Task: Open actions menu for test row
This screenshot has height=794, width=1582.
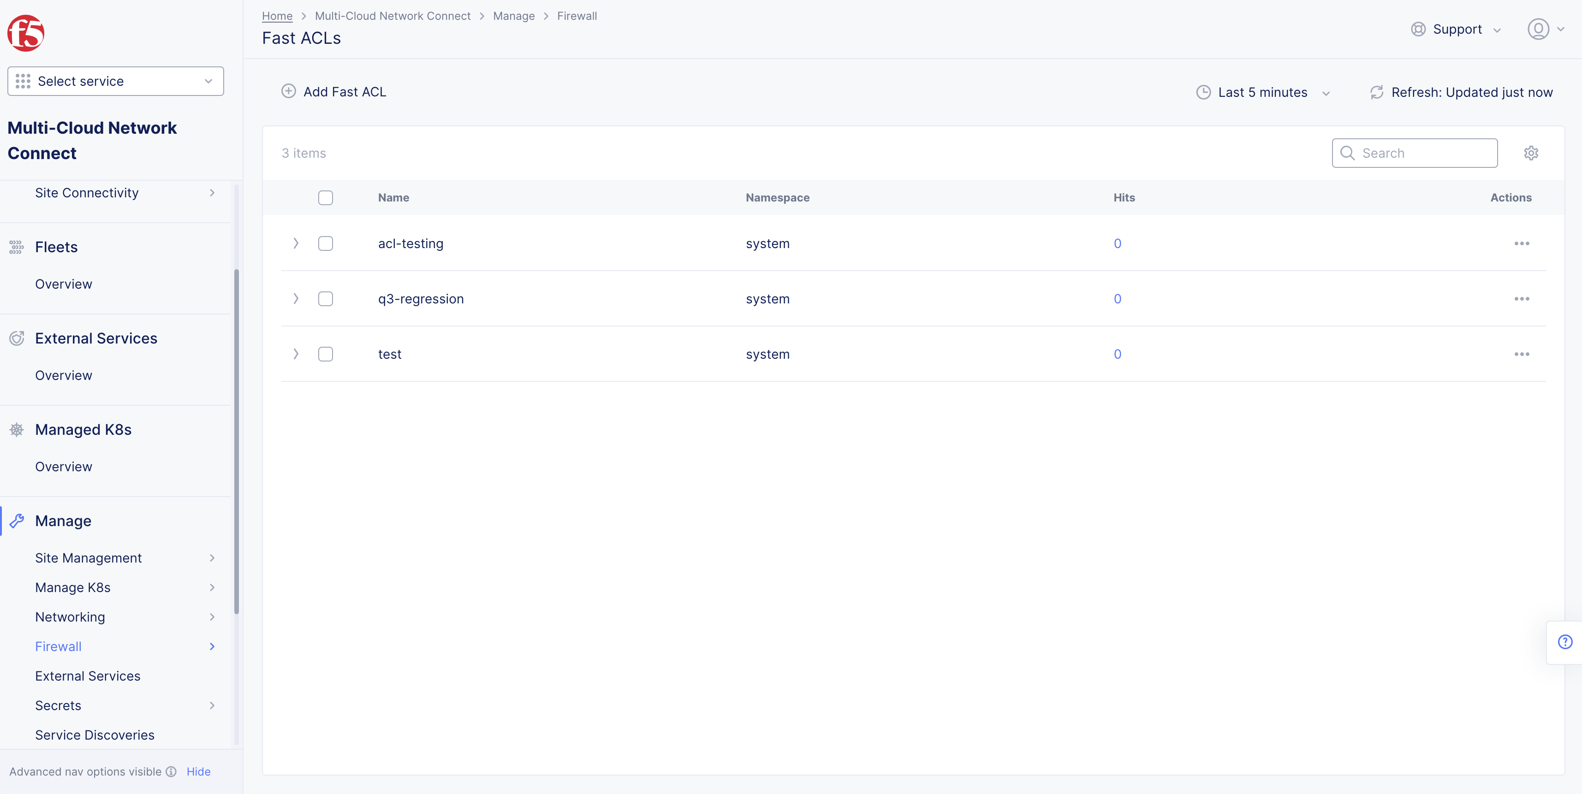Action: point(1521,354)
